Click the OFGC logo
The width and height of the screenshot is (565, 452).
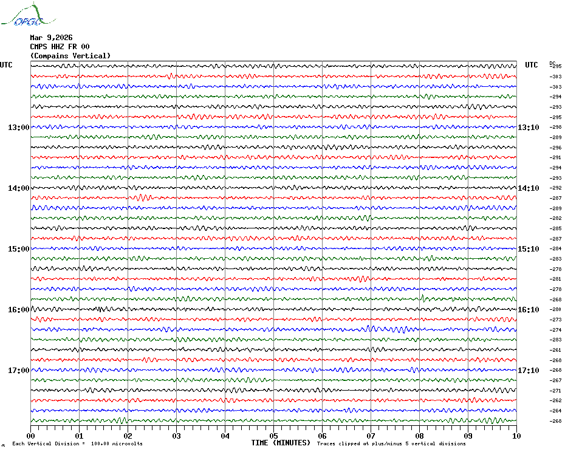tap(28, 15)
